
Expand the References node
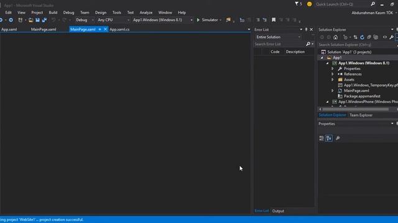point(333,74)
